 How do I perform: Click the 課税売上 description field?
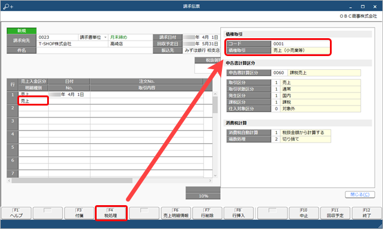tap(324, 73)
